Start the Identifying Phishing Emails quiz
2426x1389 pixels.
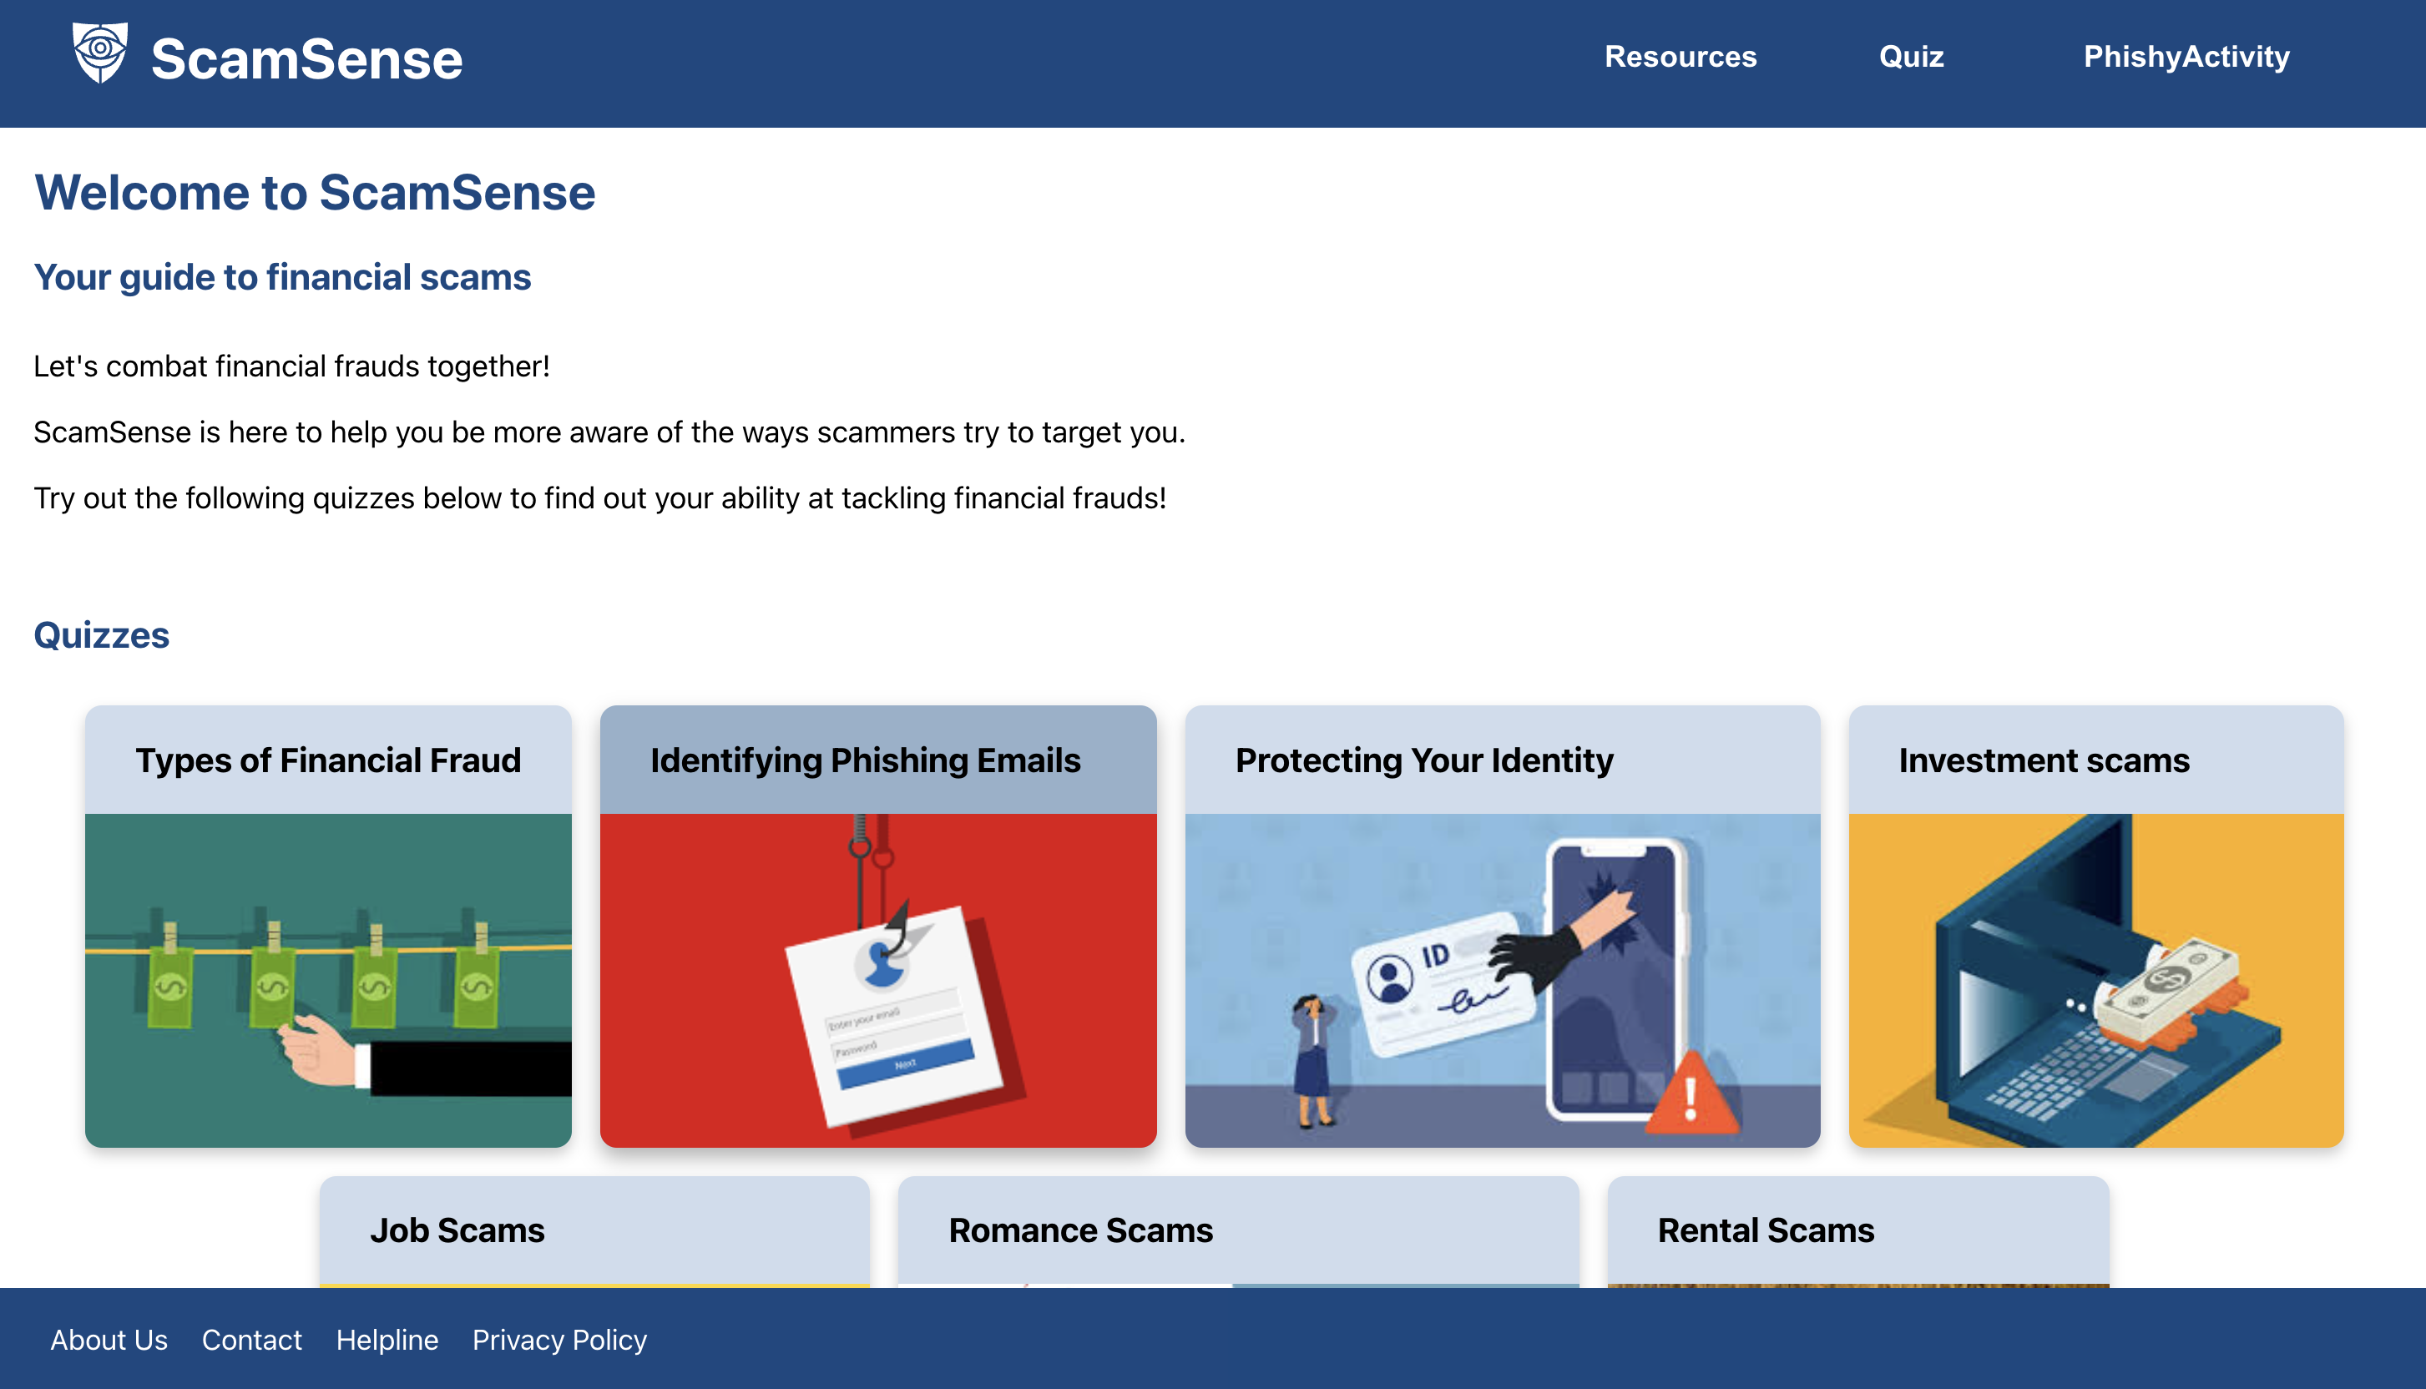point(865,760)
